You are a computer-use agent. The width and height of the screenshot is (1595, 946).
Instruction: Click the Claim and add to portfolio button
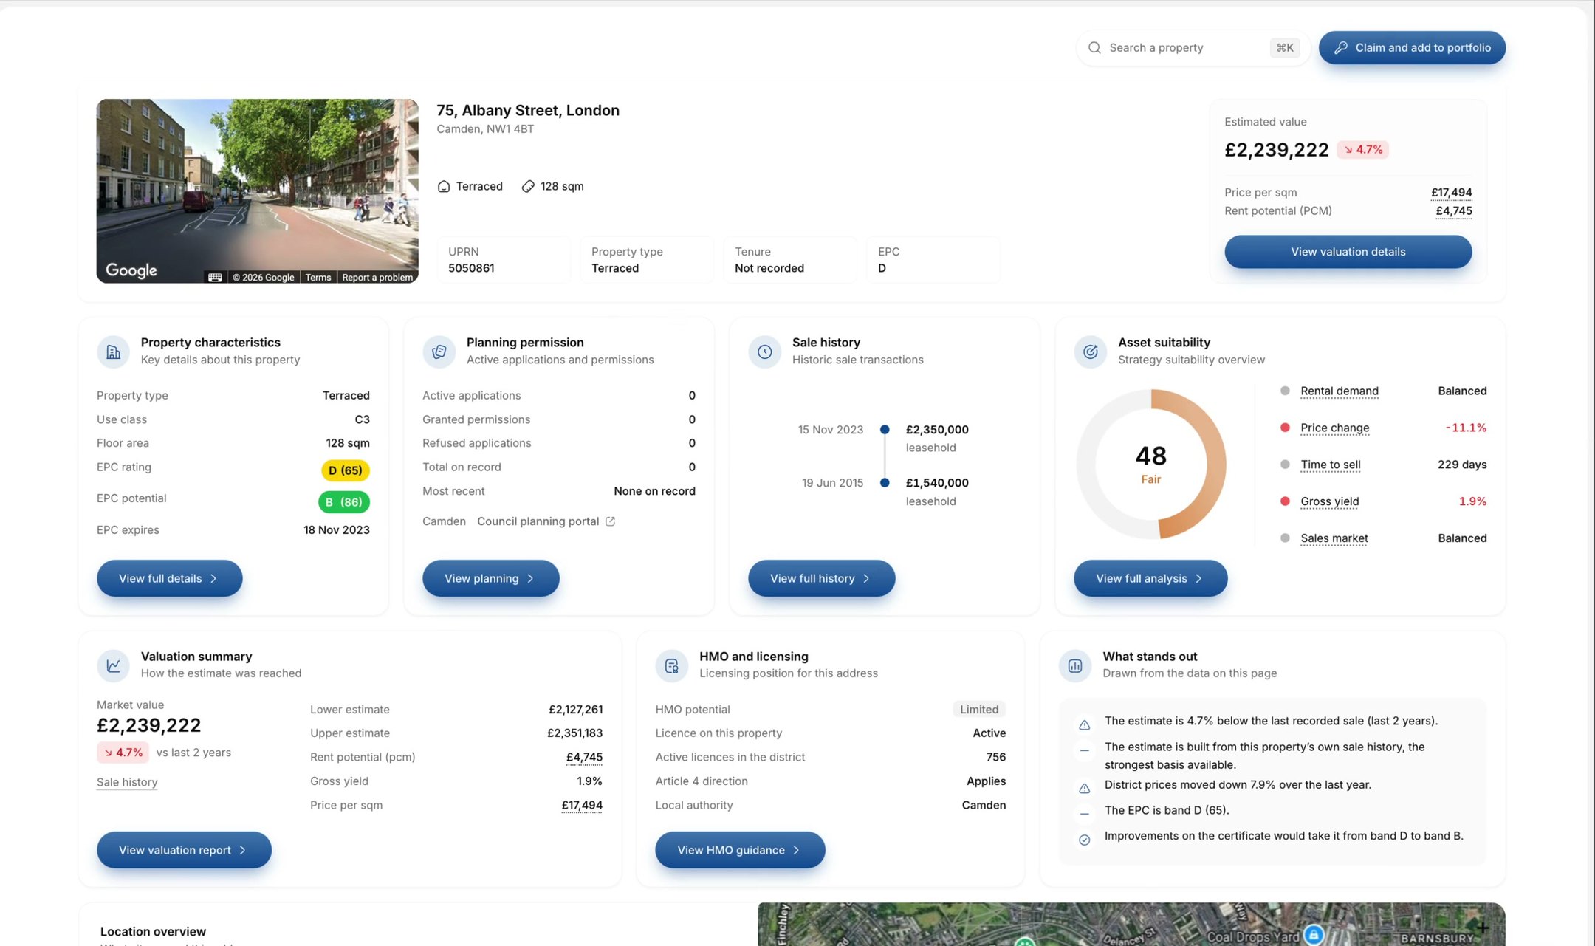(1412, 47)
